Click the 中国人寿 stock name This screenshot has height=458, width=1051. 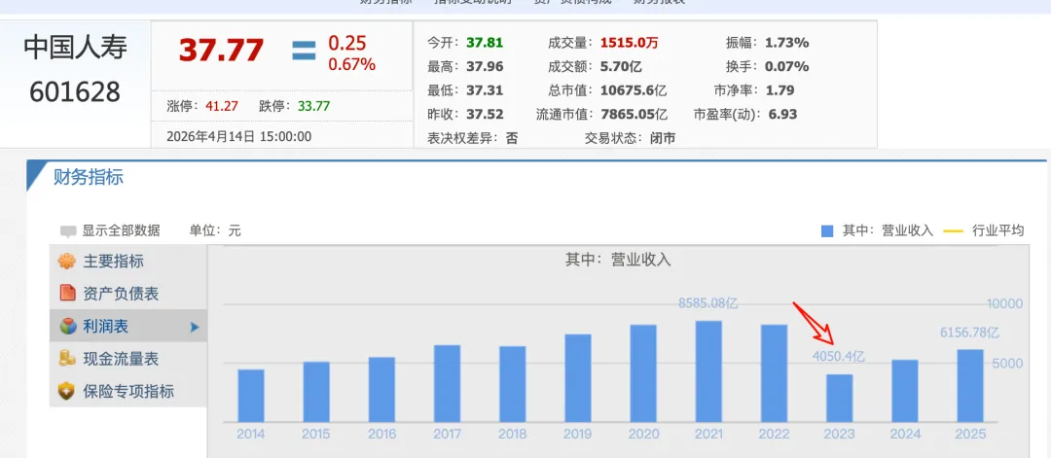tap(75, 48)
